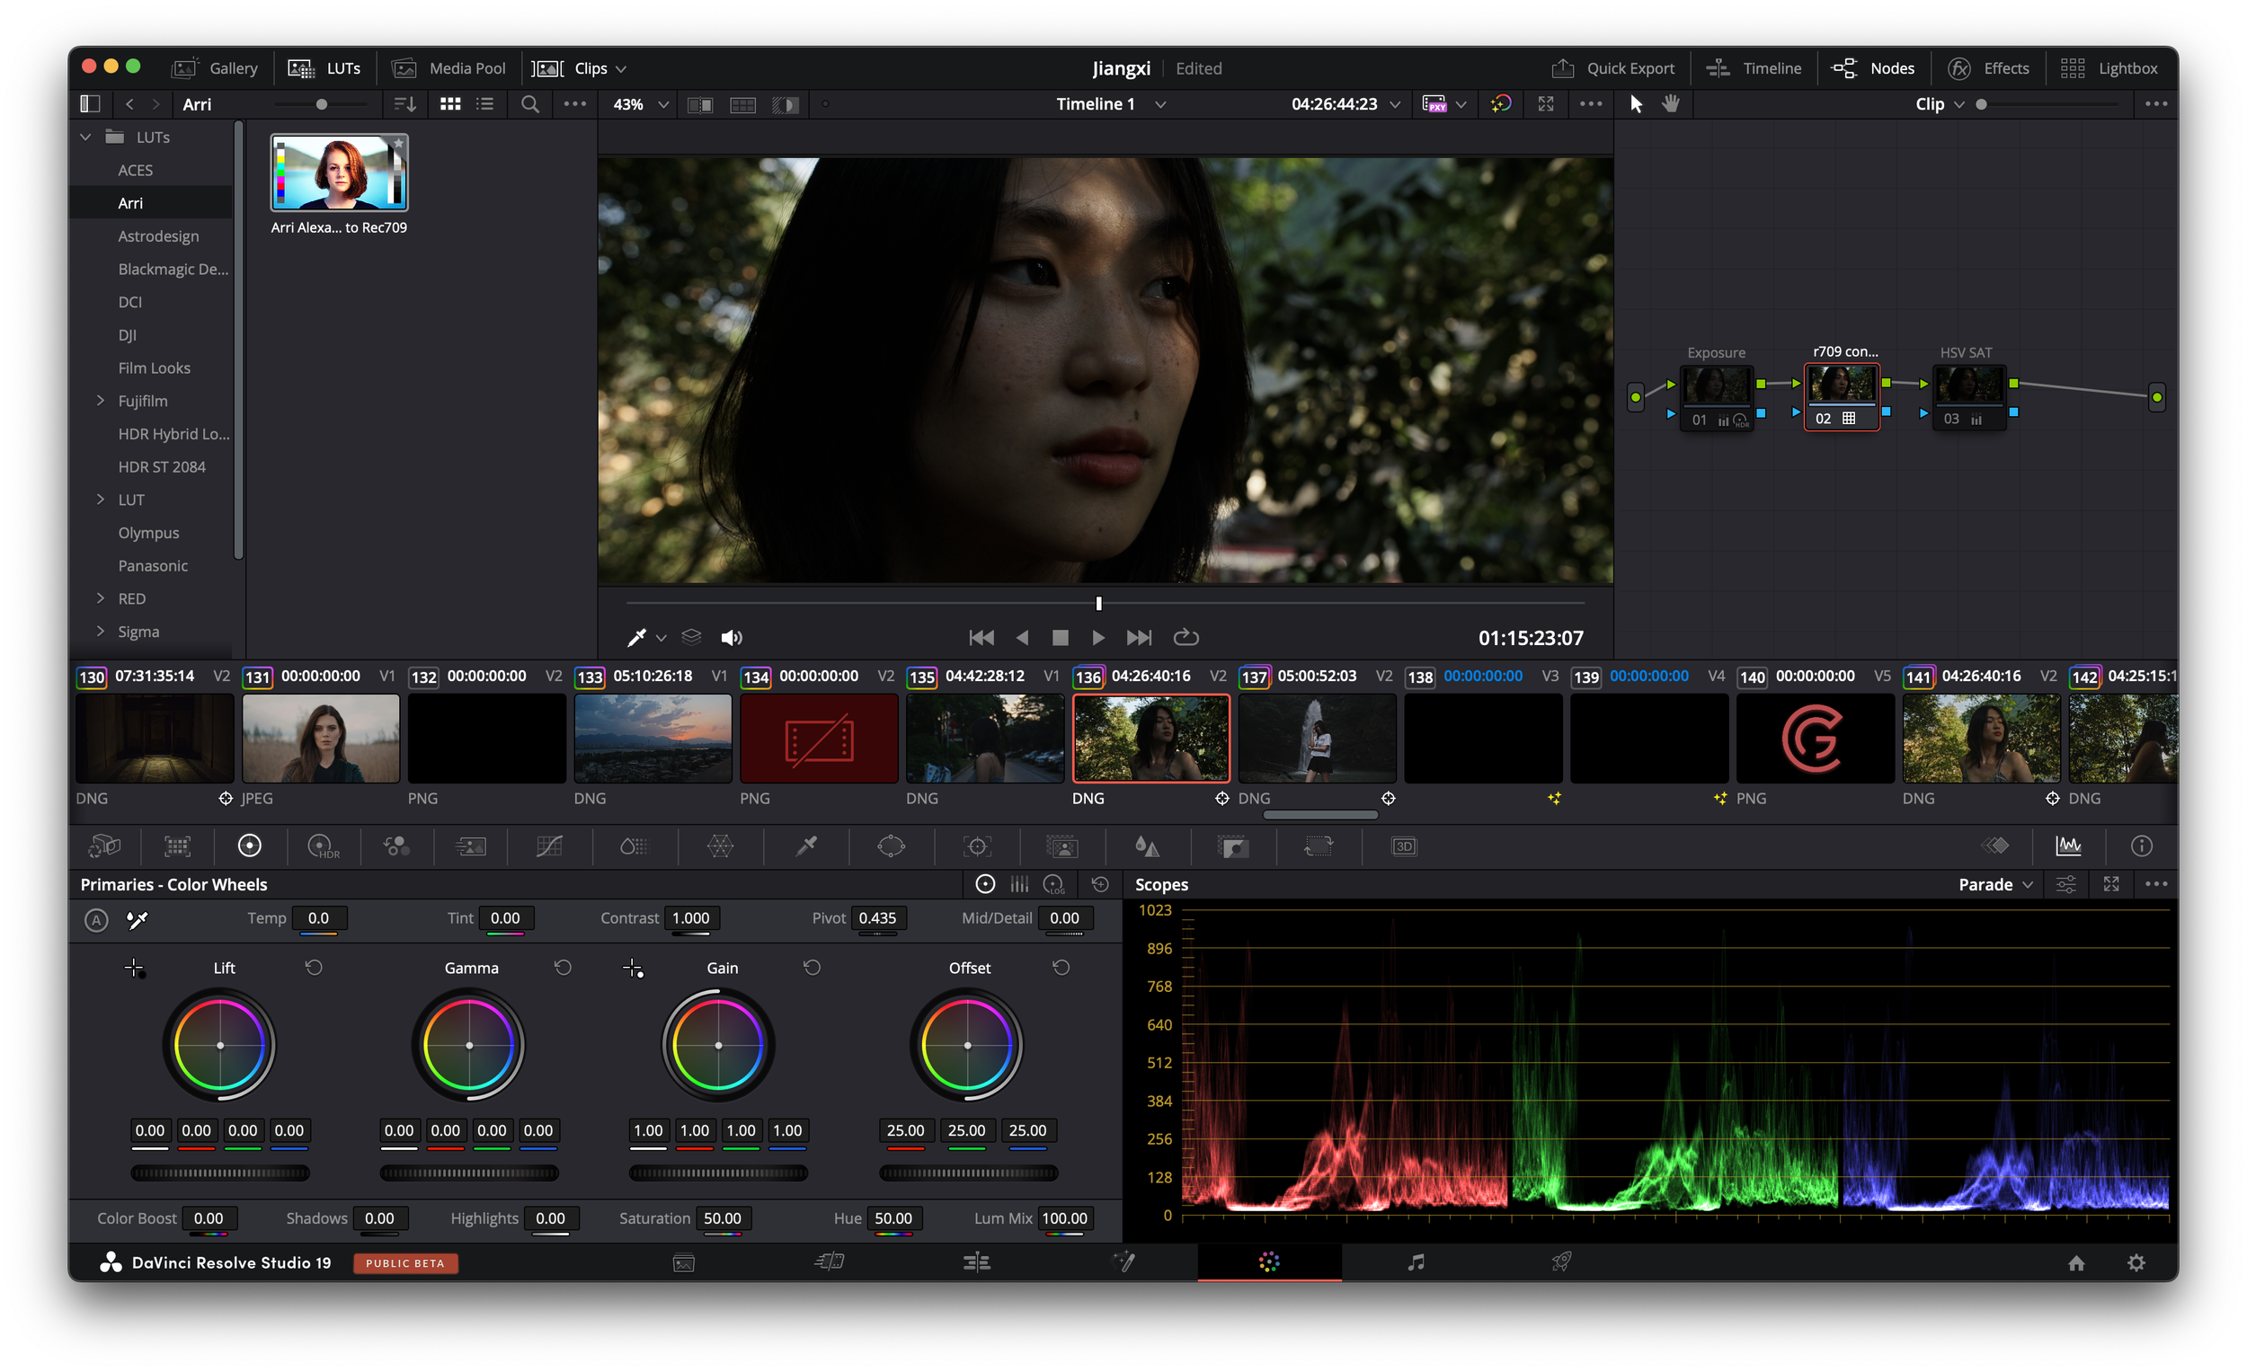Select the Qualifier eyedropper palette

pos(806,846)
